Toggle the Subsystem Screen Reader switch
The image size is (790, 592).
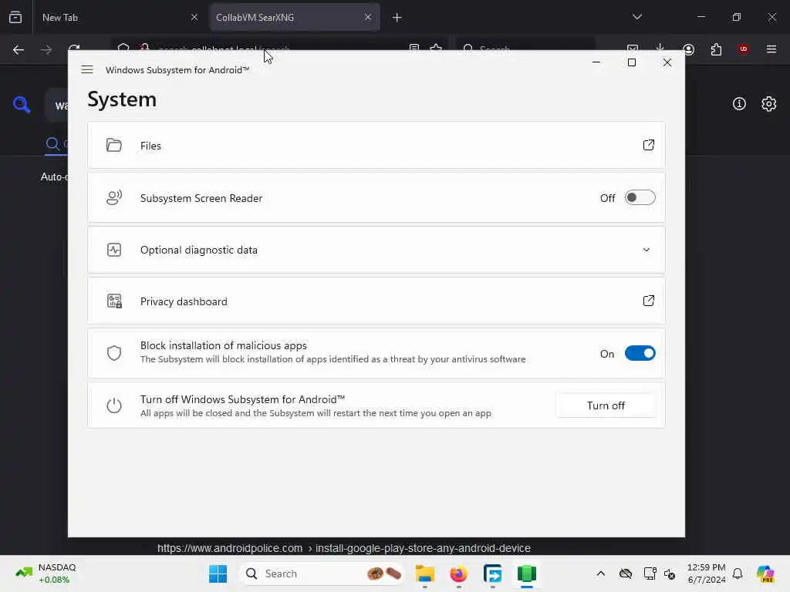[640, 197]
